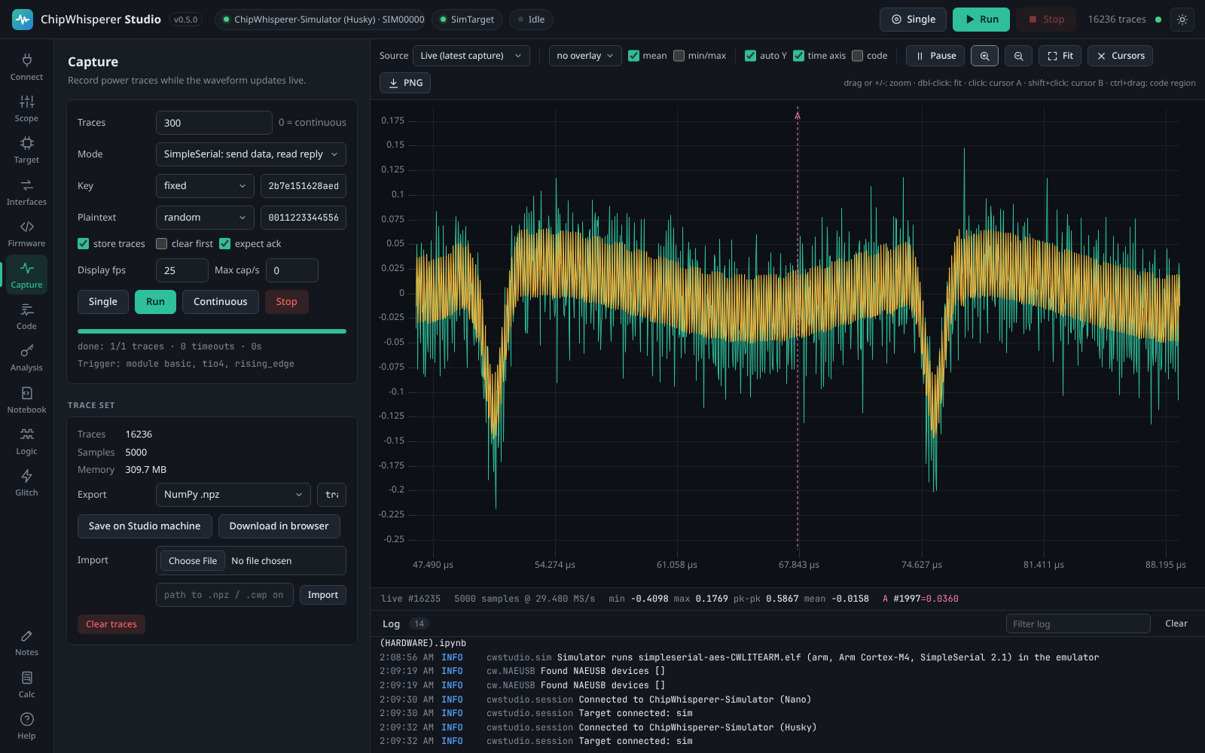Open the Plaintext type dropdown

point(205,218)
